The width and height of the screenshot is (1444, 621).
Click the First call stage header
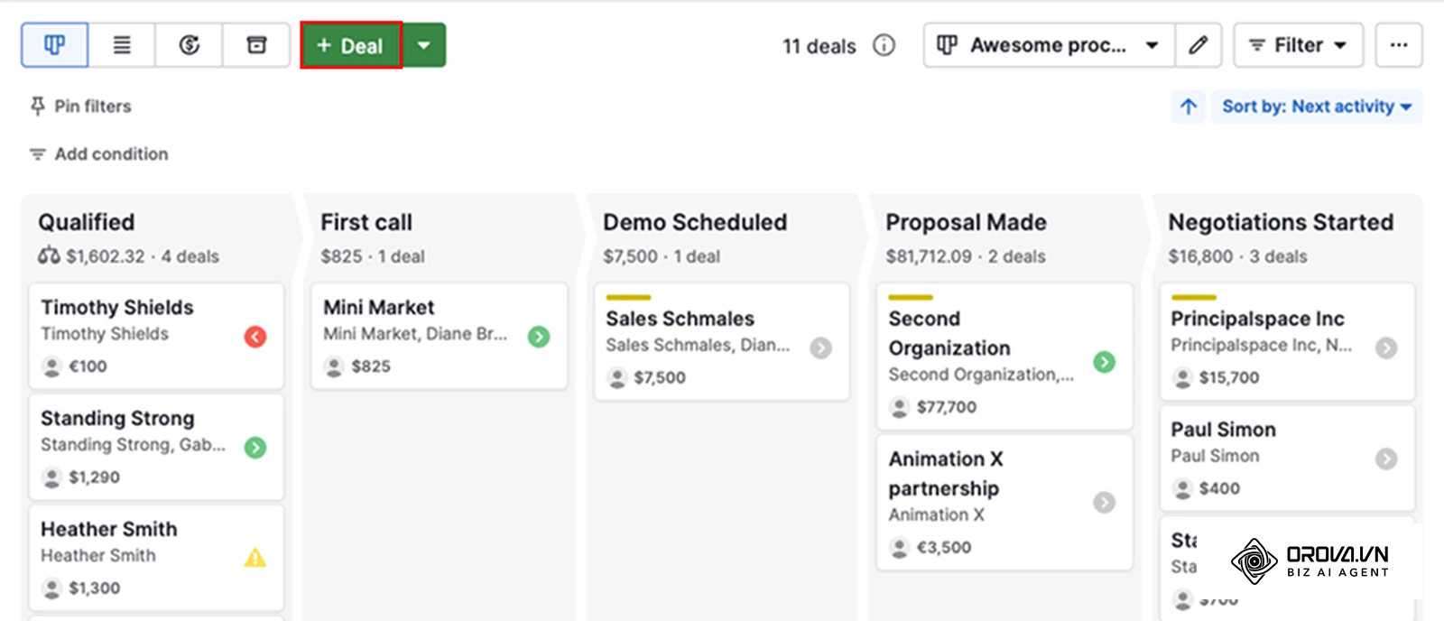366,222
